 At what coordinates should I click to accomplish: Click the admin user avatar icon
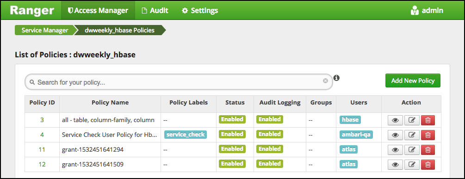(x=414, y=11)
